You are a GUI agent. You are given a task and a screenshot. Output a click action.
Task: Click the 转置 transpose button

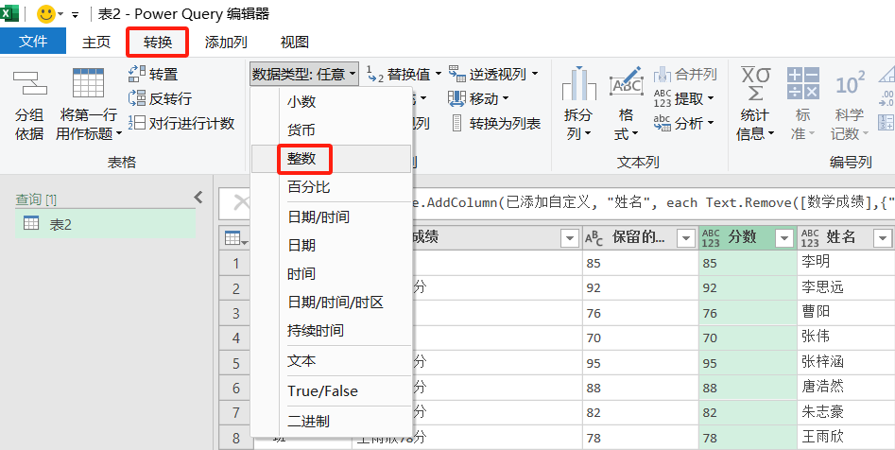[x=153, y=75]
